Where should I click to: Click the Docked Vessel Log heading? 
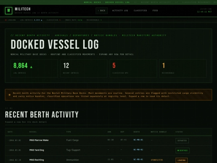(55, 44)
